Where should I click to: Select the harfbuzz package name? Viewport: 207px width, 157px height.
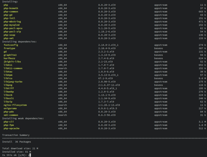pyautogui.click(x=9, y=58)
